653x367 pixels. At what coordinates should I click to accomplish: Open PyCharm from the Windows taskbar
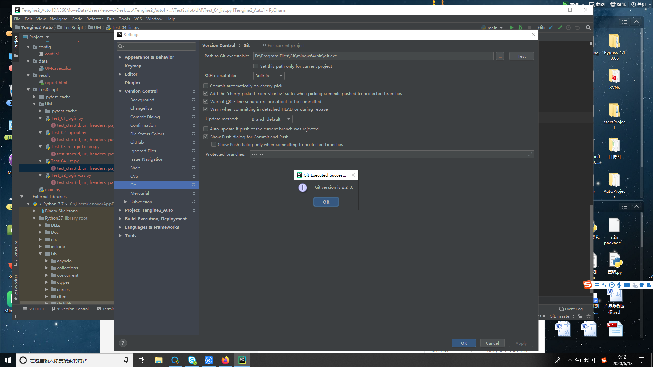pos(242,360)
